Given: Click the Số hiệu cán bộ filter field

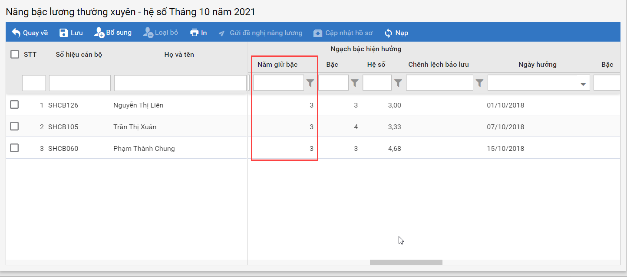Looking at the screenshot, I should click(79, 83).
